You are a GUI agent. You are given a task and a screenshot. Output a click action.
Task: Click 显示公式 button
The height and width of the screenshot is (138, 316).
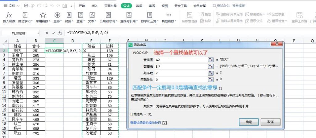(x=254, y=21)
